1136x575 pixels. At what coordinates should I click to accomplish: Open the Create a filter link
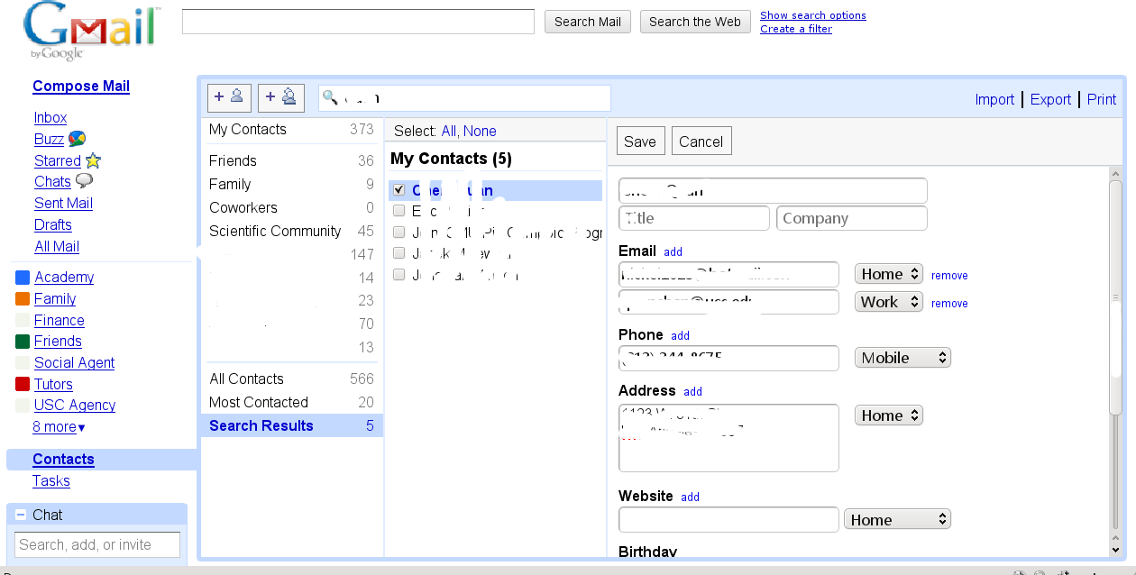click(795, 28)
